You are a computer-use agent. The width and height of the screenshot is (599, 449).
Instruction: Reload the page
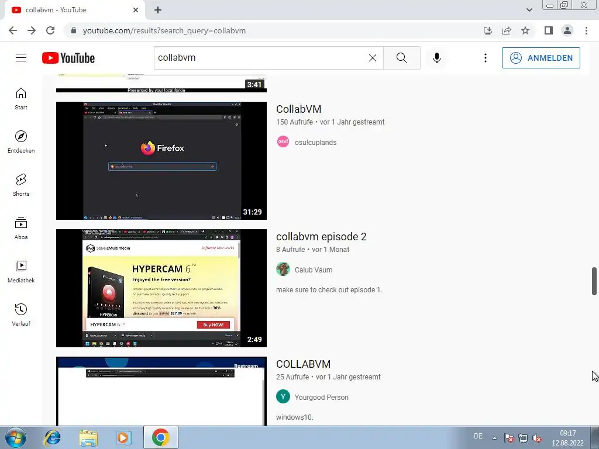pyautogui.click(x=50, y=30)
